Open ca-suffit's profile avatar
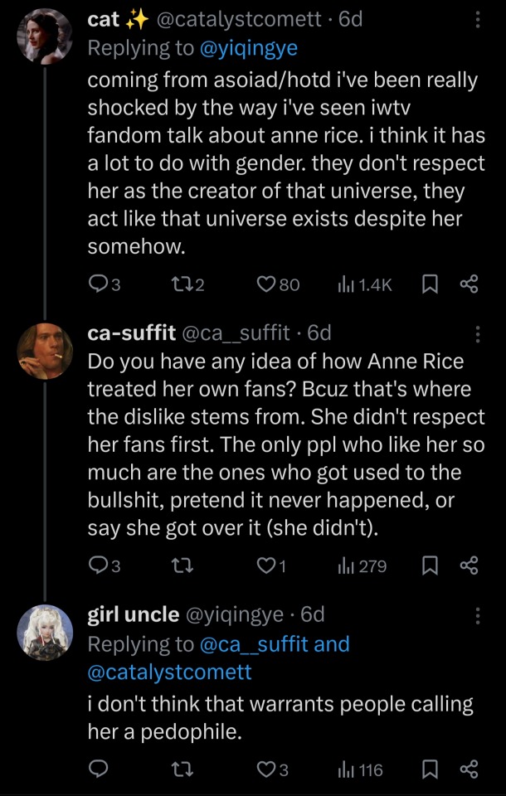The height and width of the screenshot is (796, 506). coord(45,350)
